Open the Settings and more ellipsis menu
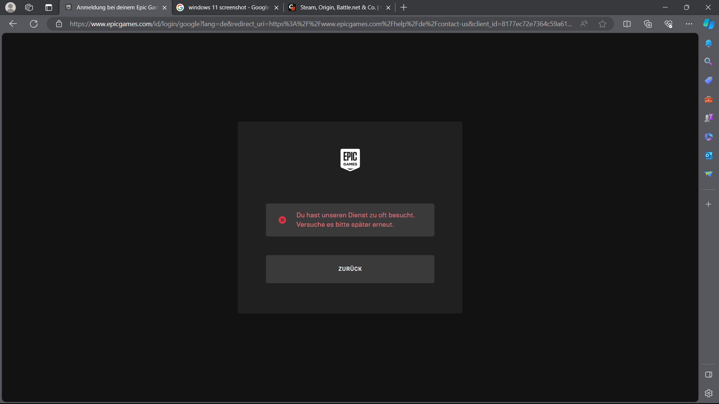719x404 pixels. (689, 24)
